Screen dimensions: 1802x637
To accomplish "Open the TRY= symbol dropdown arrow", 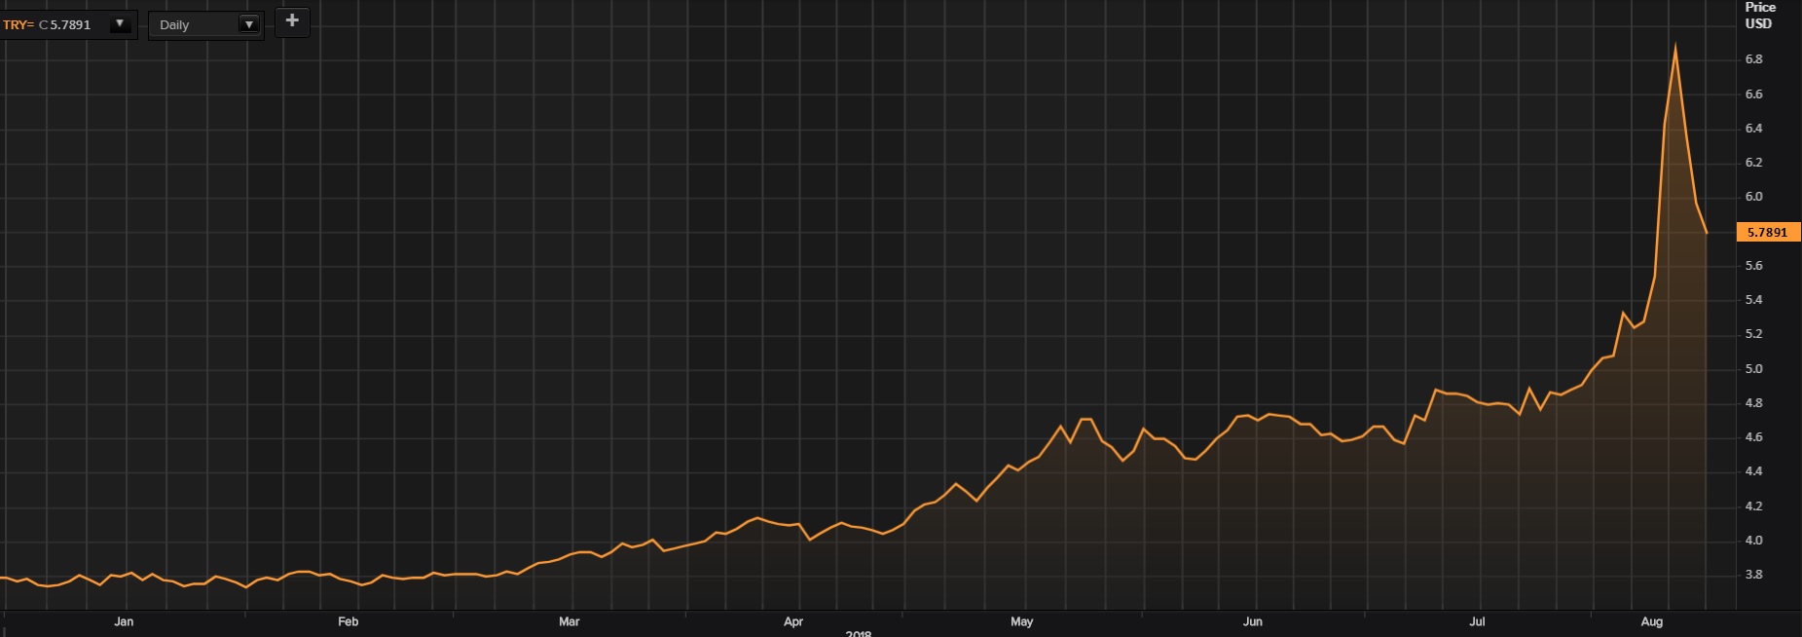I will (120, 24).
